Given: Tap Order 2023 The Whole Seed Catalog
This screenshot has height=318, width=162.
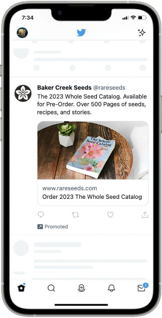Looking at the screenshot, I should click(x=92, y=197).
